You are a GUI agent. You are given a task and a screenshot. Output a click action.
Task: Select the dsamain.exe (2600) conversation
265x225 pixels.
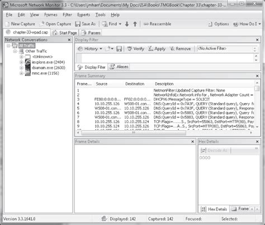click(49, 68)
